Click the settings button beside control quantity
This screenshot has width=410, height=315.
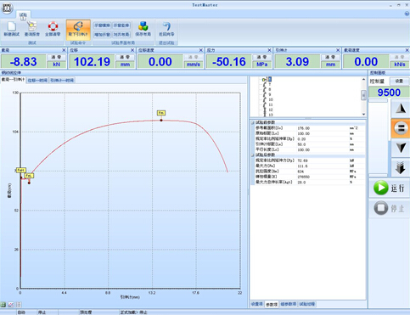coord(399,81)
